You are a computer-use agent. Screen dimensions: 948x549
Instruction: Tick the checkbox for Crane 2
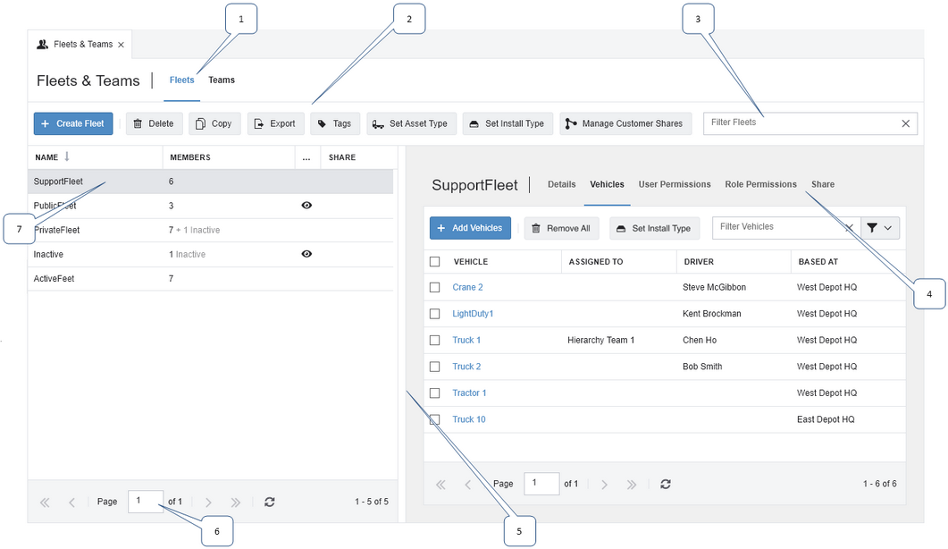[435, 288]
